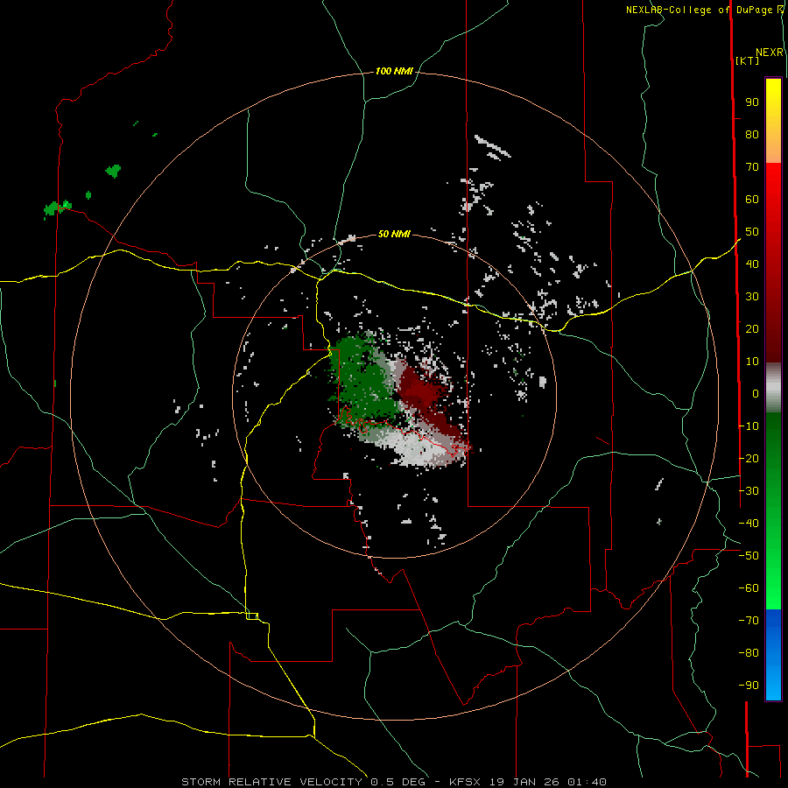Image resolution: width=788 pixels, height=788 pixels.
Task: Click the 40 value on the velocity scale
Action: coord(752,264)
